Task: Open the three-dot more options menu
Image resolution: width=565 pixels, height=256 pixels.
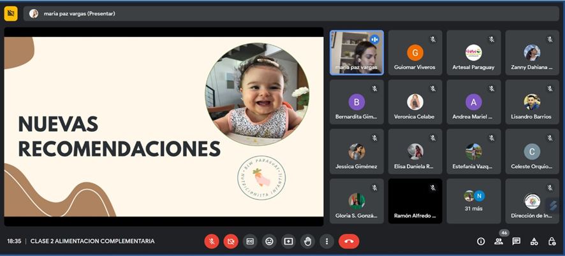Action: tap(327, 241)
